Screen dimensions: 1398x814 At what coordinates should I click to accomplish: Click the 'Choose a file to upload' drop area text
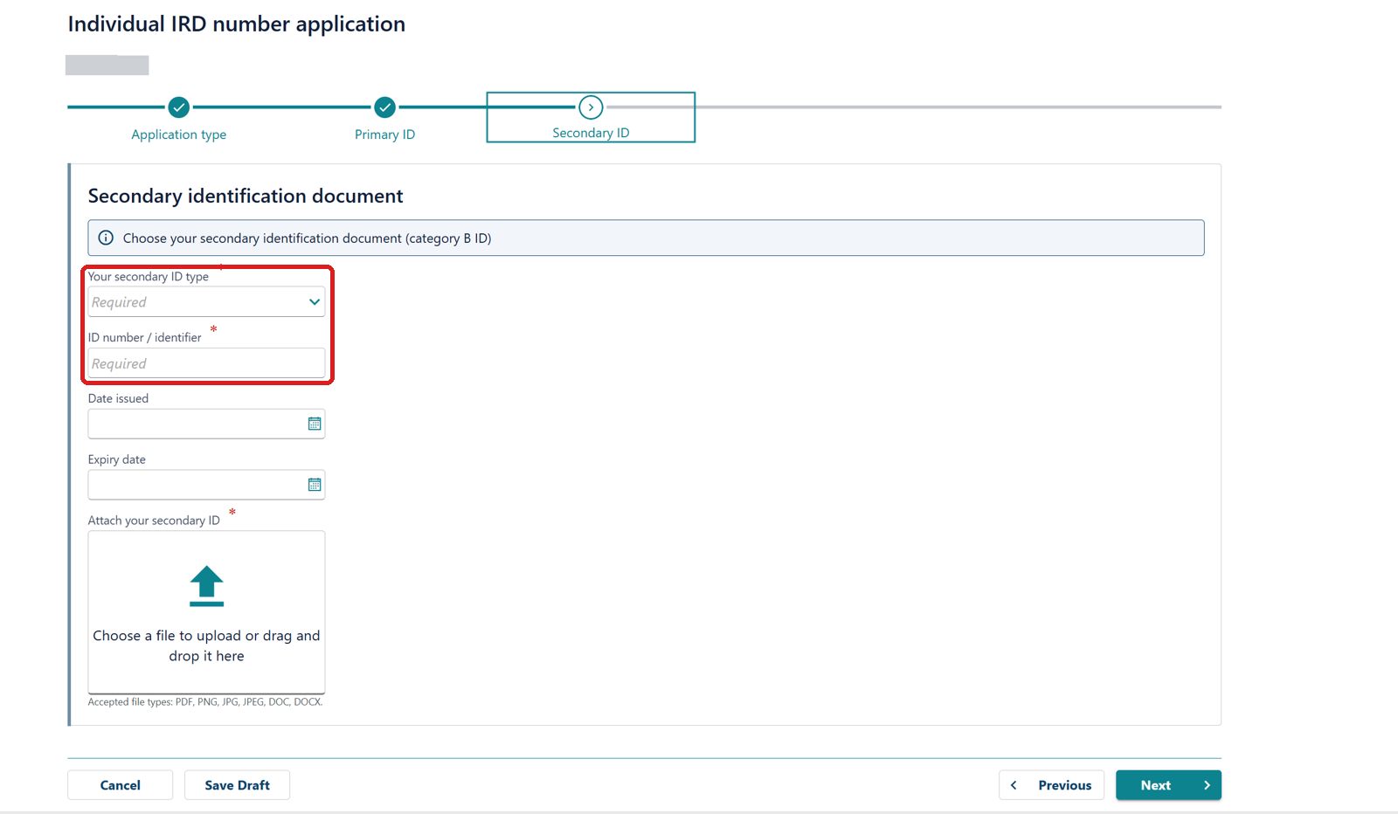(x=206, y=645)
